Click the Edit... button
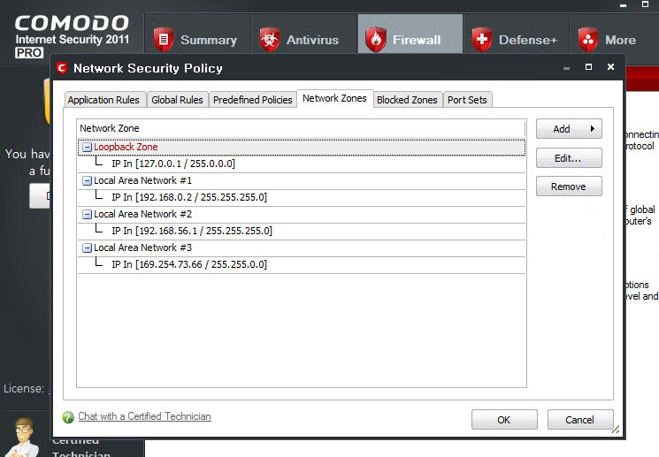The width and height of the screenshot is (659, 457). coord(569,158)
